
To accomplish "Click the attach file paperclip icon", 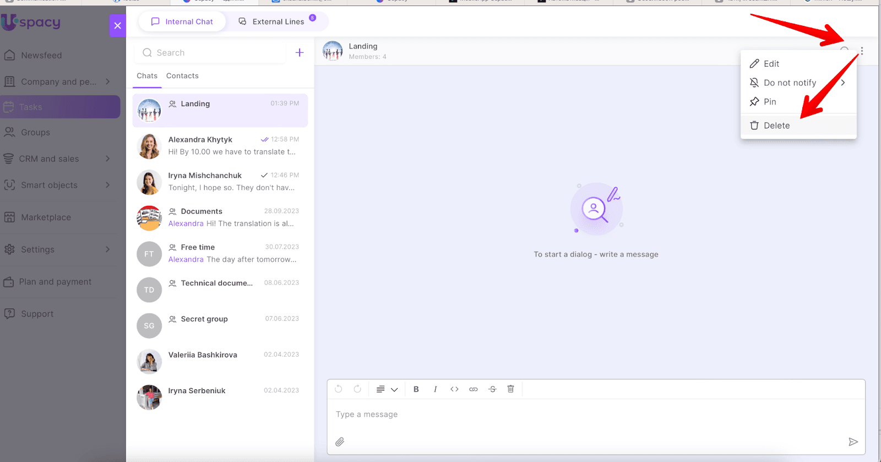I will coord(340,442).
